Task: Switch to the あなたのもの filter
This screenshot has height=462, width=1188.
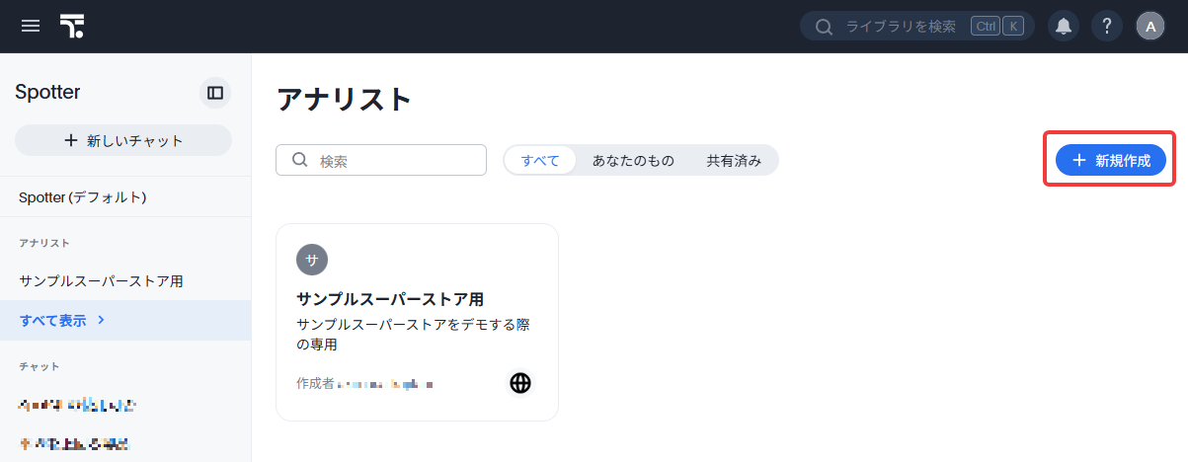Action: pos(633,160)
